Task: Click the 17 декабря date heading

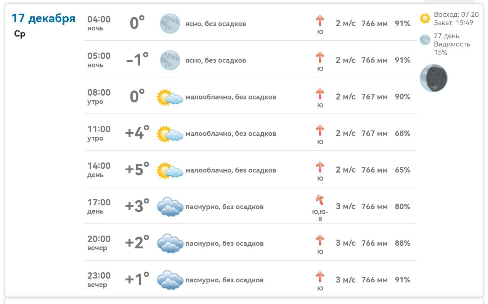Action: click(x=43, y=18)
